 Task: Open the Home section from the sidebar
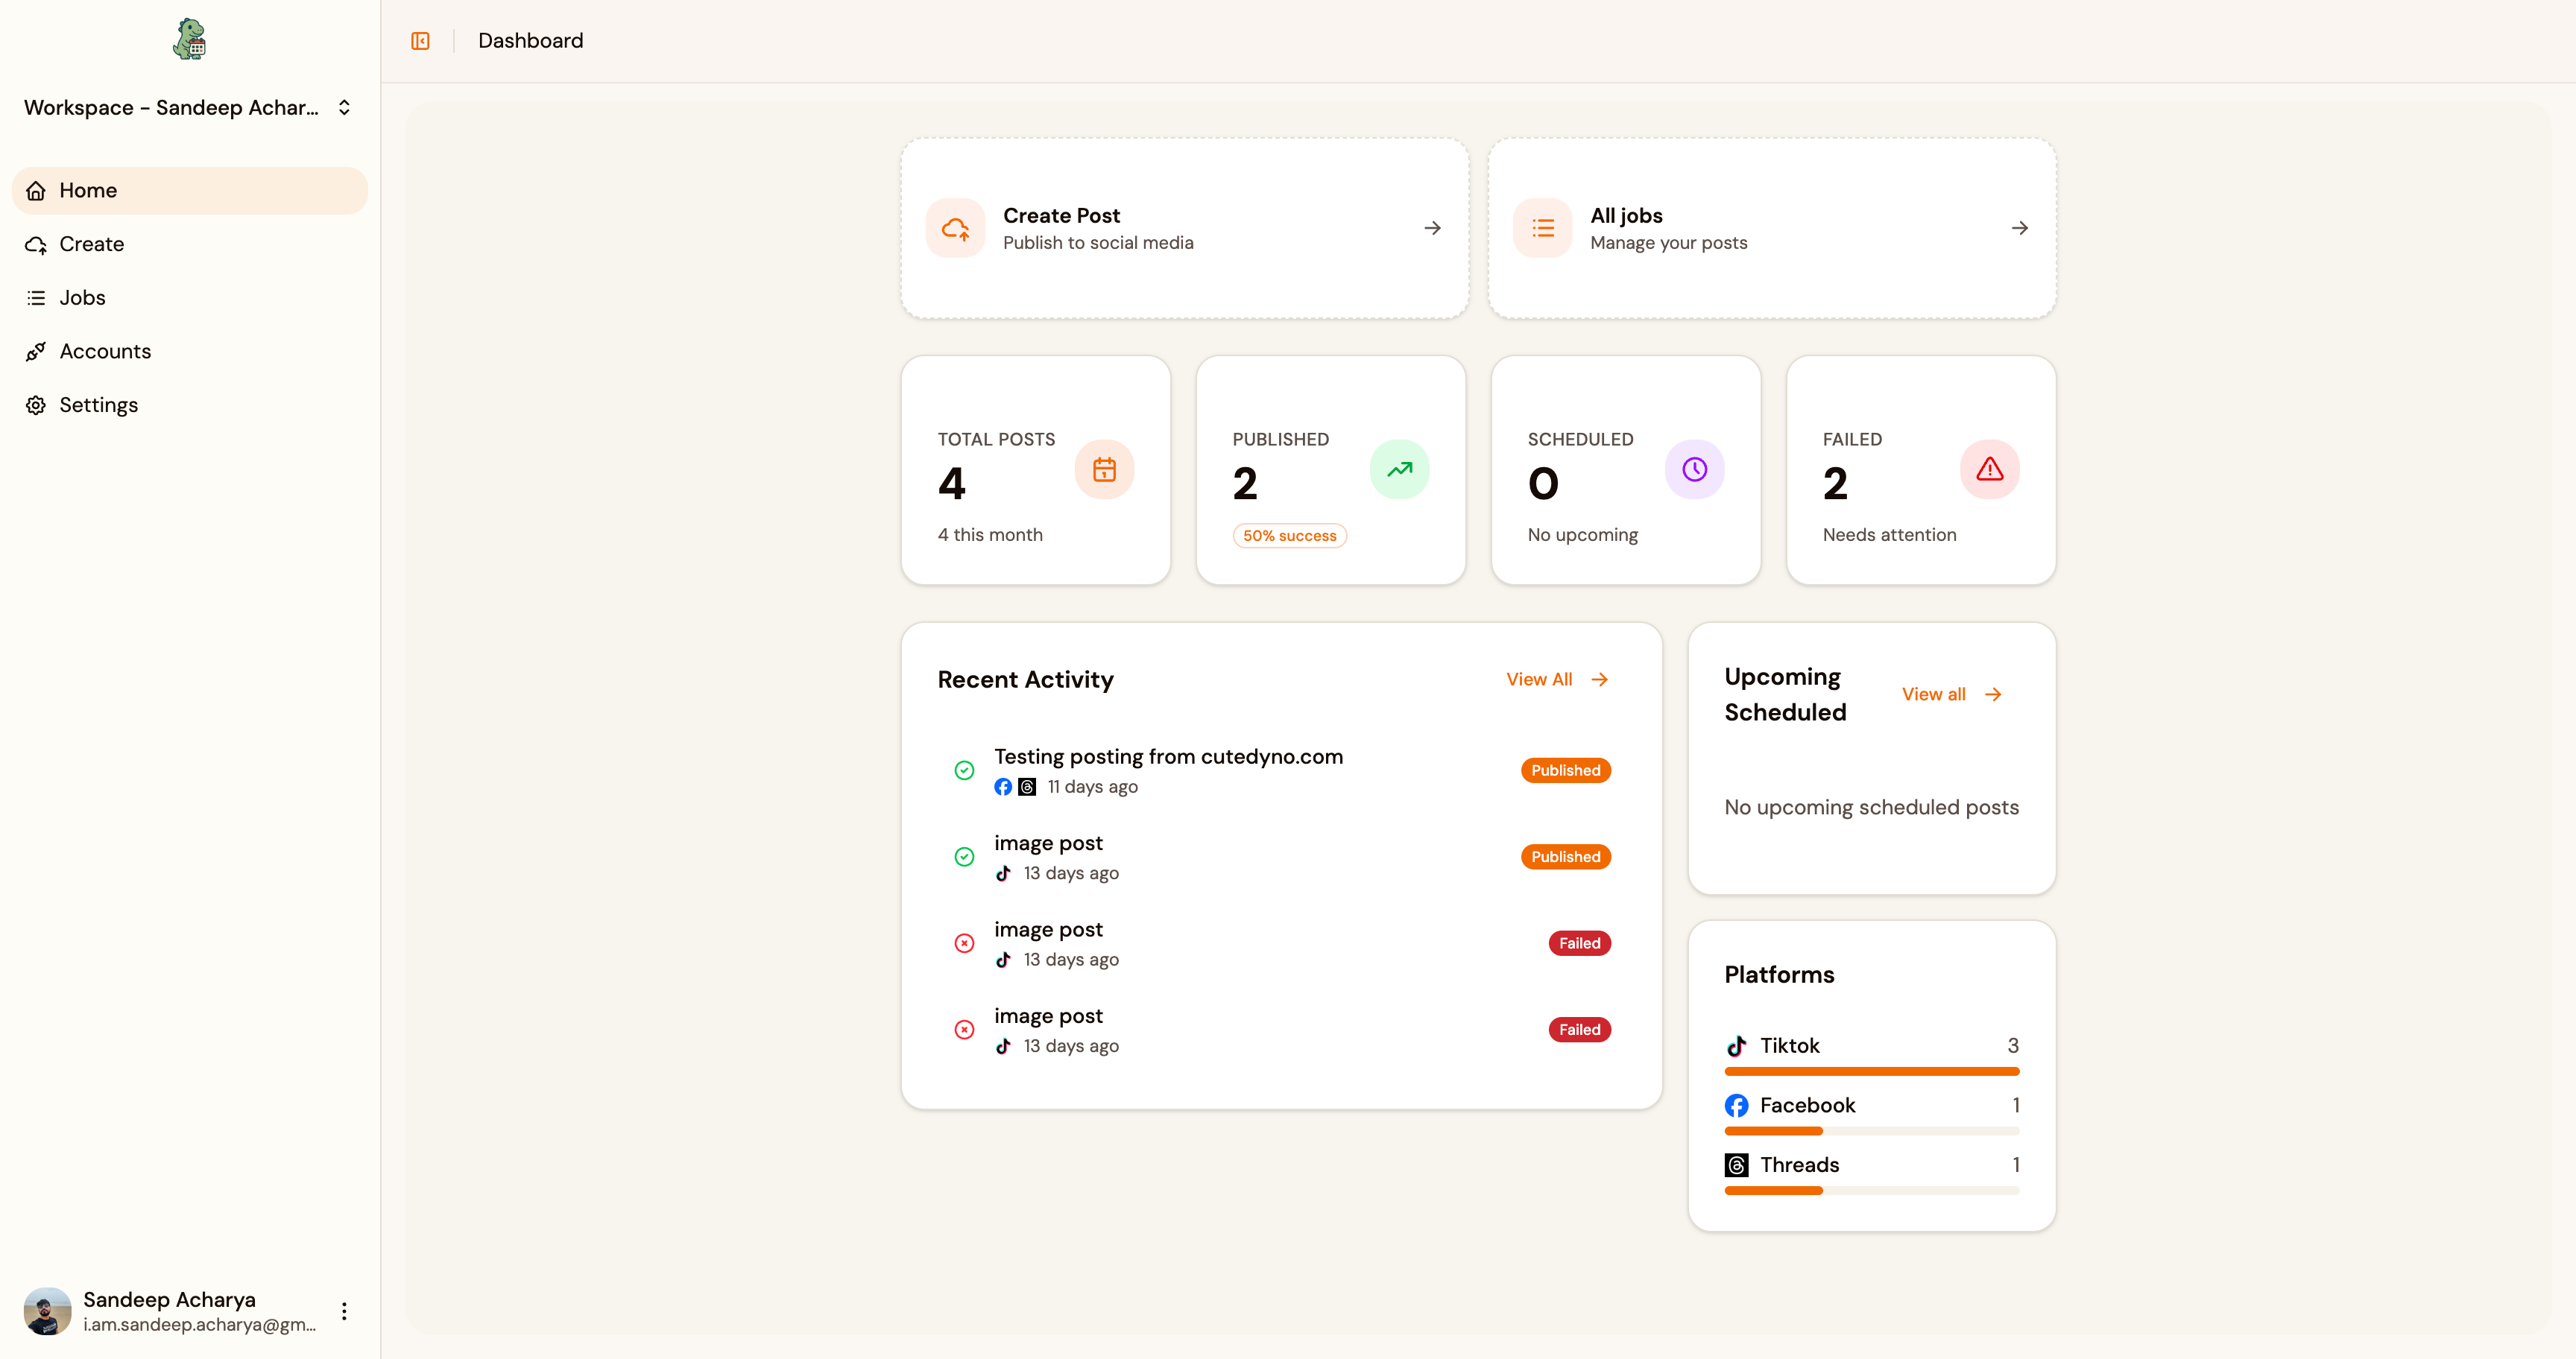pyautogui.click(x=36, y=190)
